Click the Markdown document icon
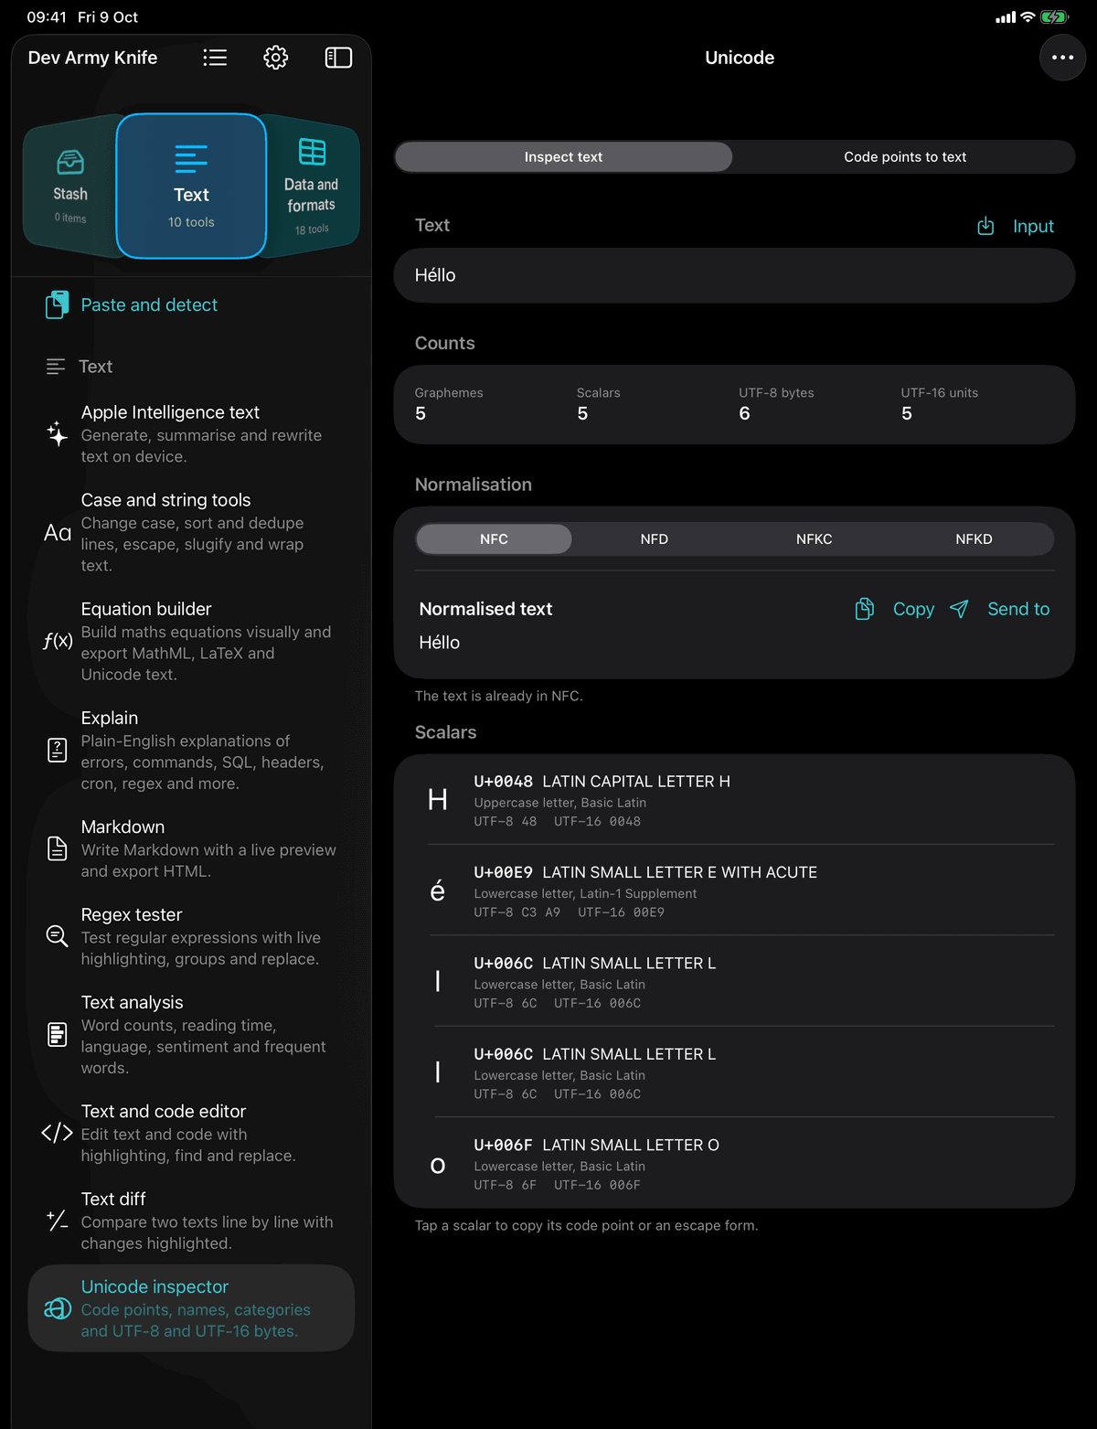 coord(57,848)
